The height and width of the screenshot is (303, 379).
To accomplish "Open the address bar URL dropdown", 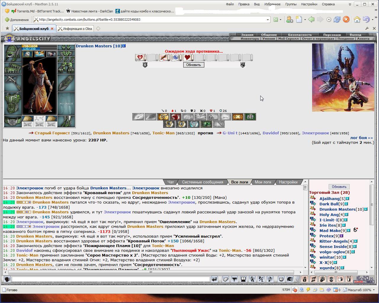I will point(268,20).
